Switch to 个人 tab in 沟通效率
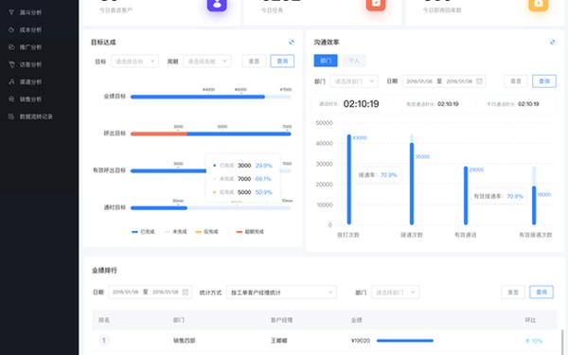This screenshot has height=355, width=568. pos(354,61)
